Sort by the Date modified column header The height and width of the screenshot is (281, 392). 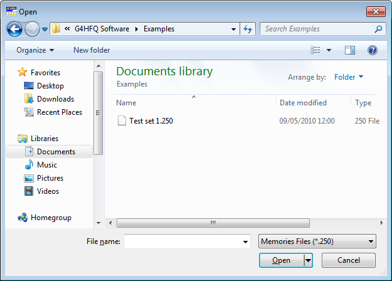click(x=303, y=103)
